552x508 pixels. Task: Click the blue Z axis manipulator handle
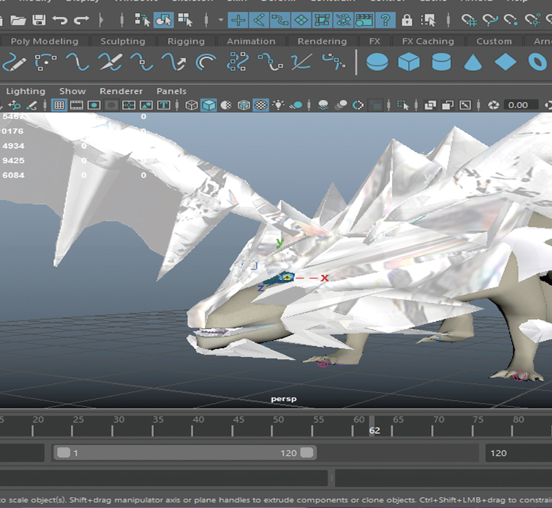[260, 288]
